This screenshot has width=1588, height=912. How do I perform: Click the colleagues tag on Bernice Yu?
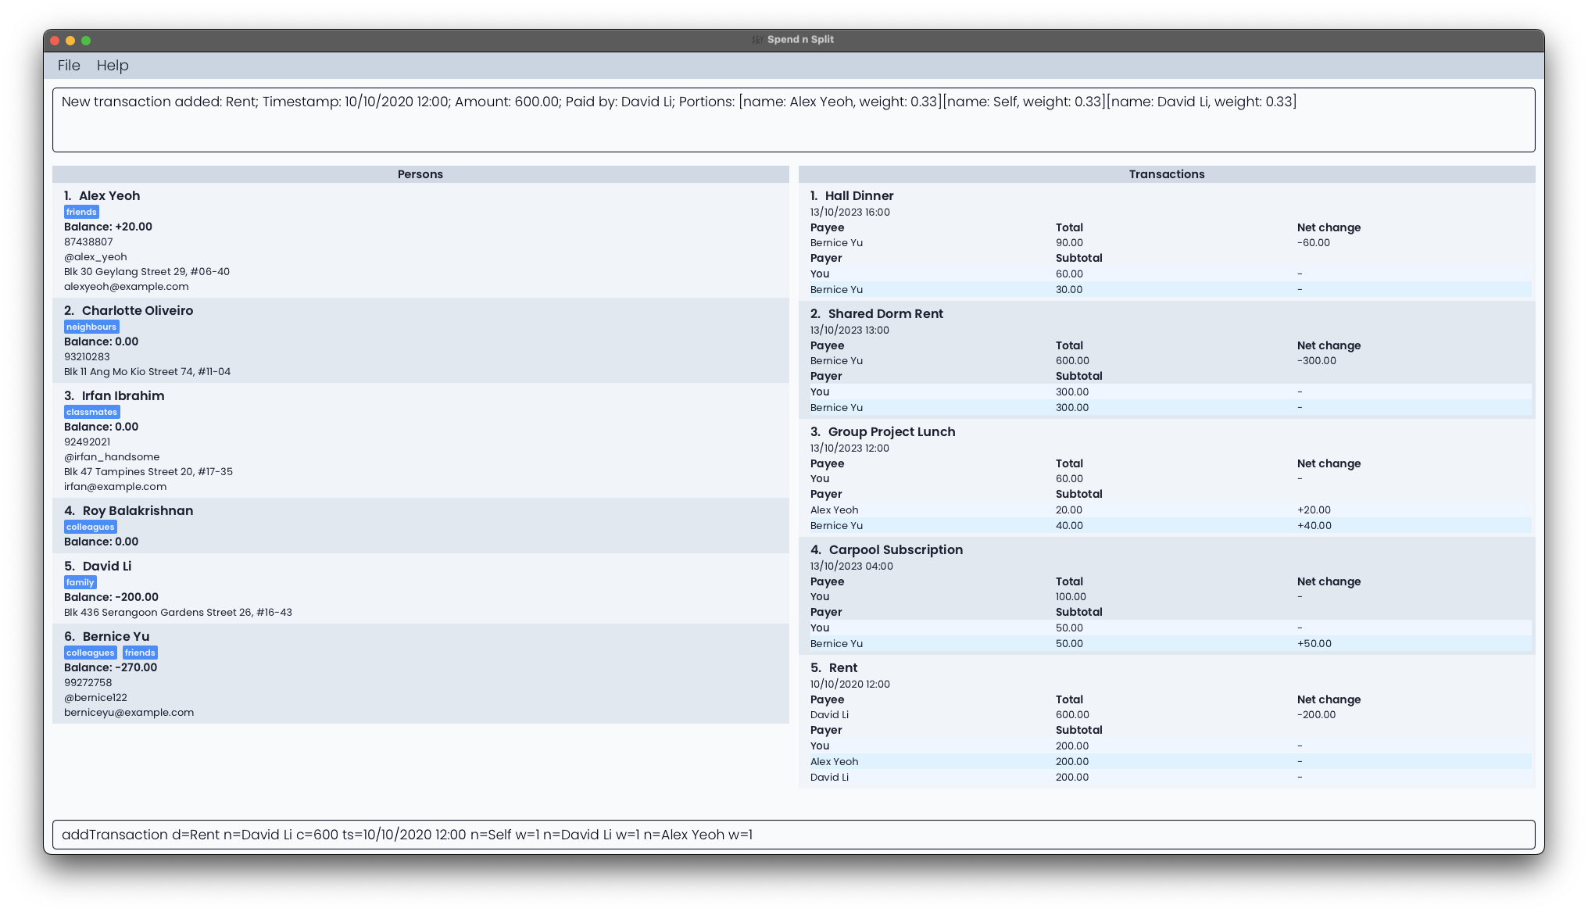tap(91, 653)
